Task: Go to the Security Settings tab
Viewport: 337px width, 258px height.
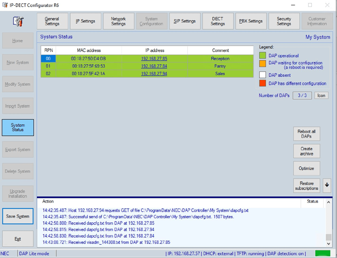Action: coord(284,21)
